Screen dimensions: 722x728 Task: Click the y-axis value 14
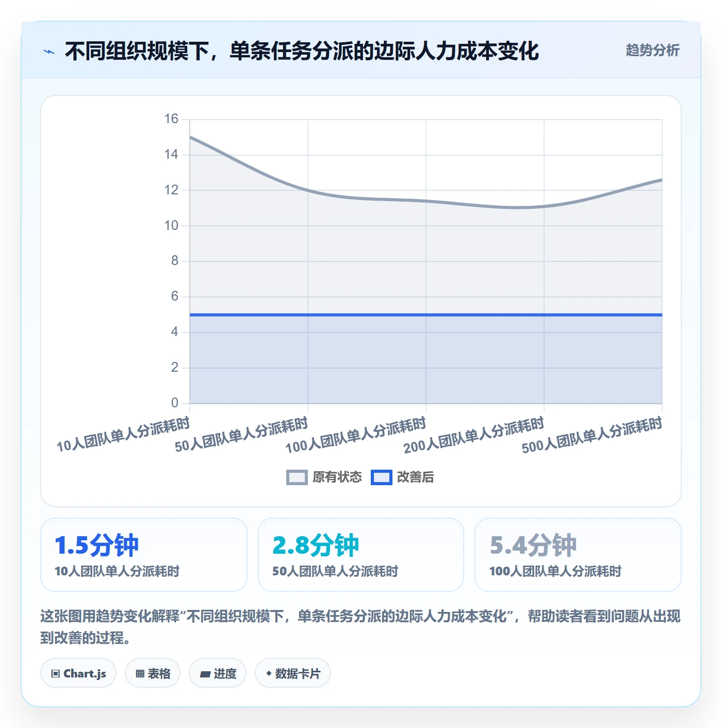pyautogui.click(x=171, y=155)
